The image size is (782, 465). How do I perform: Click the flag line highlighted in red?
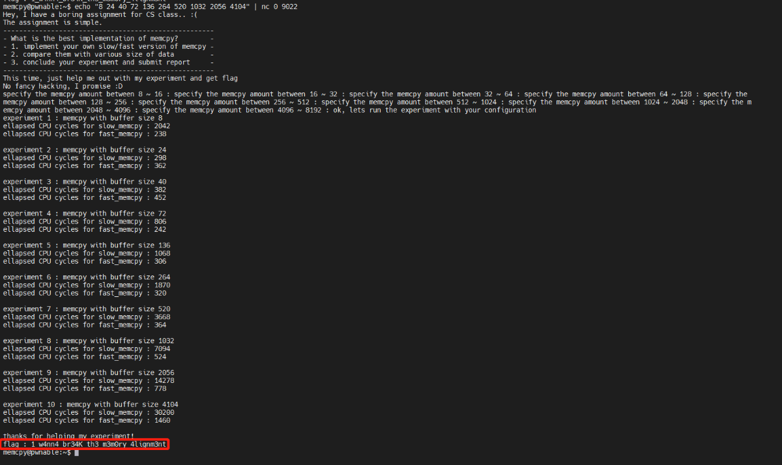click(85, 444)
